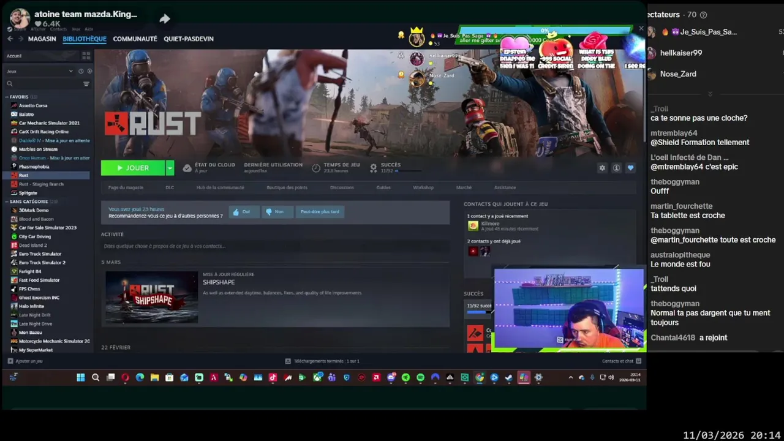Image resolution: width=784 pixels, height=441 pixels.
Task: Open the Guides link
Action: pyautogui.click(x=383, y=187)
